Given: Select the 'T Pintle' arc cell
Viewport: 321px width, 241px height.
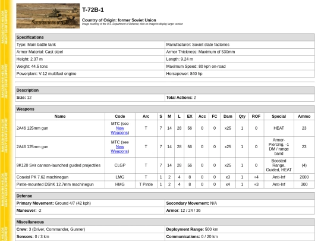Looking at the screenshot, I should pos(146,184).
